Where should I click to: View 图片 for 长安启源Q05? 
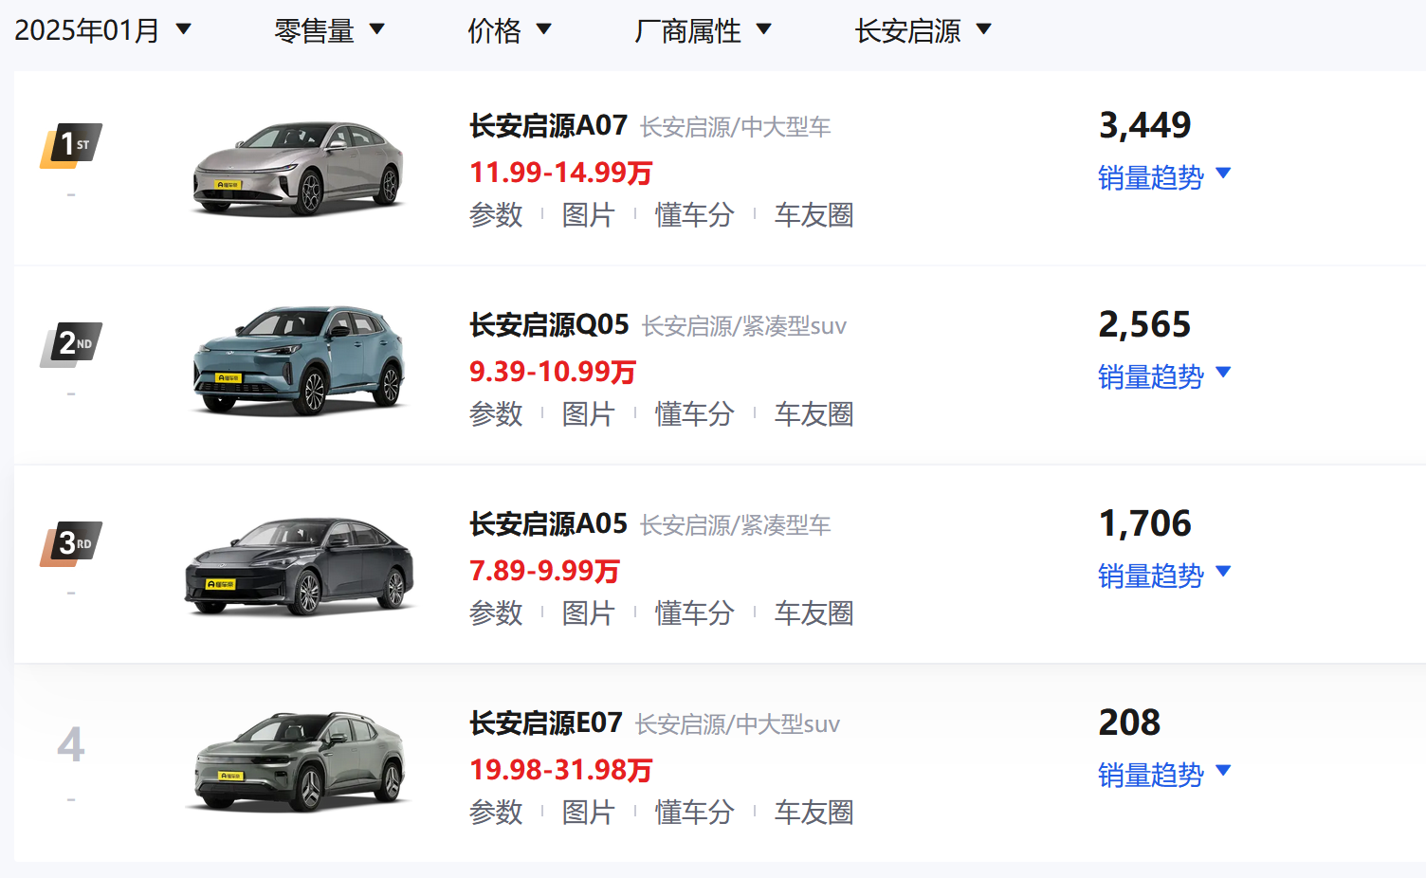click(589, 414)
